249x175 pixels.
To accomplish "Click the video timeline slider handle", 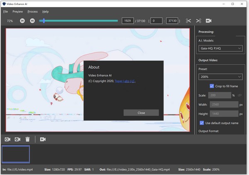I will (44, 21).
